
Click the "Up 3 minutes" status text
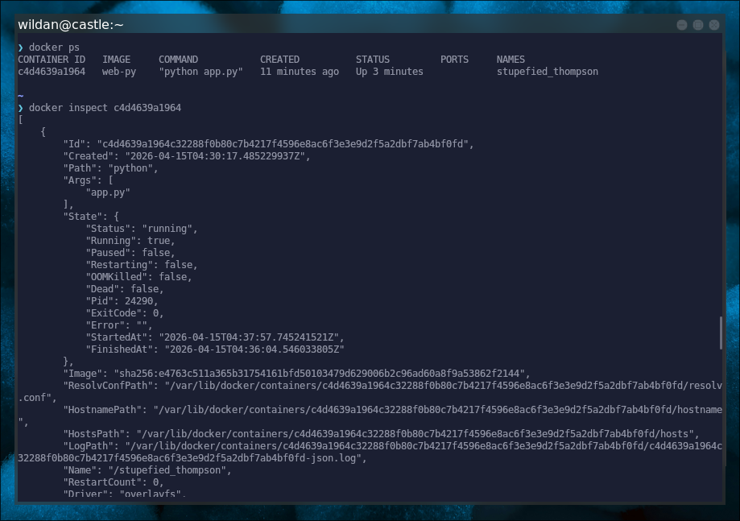click(389, 72)
